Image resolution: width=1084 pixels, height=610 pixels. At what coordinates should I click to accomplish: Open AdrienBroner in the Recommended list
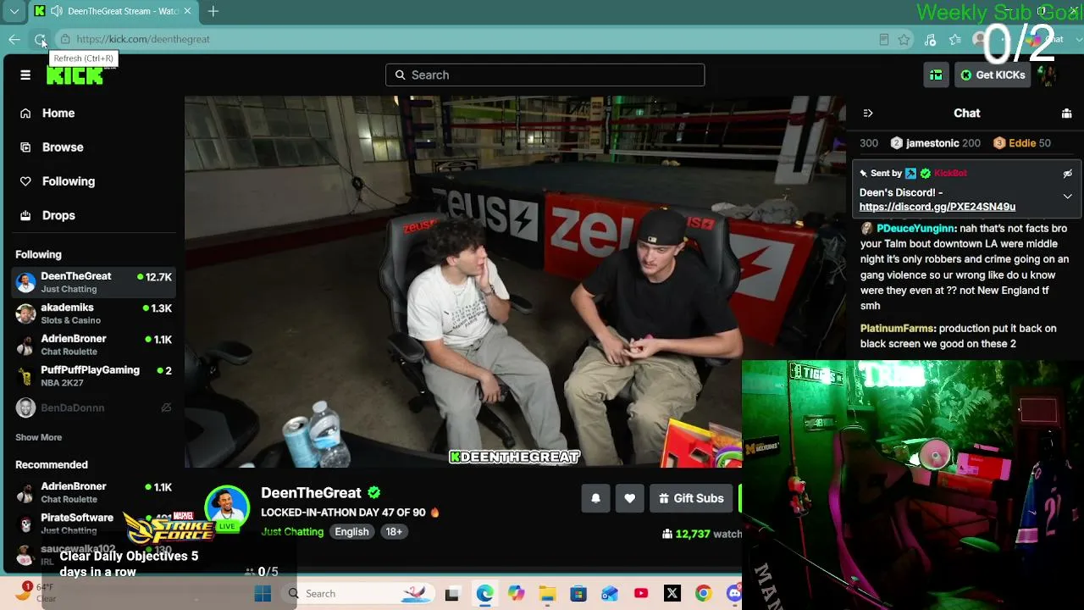coord(93,492)
